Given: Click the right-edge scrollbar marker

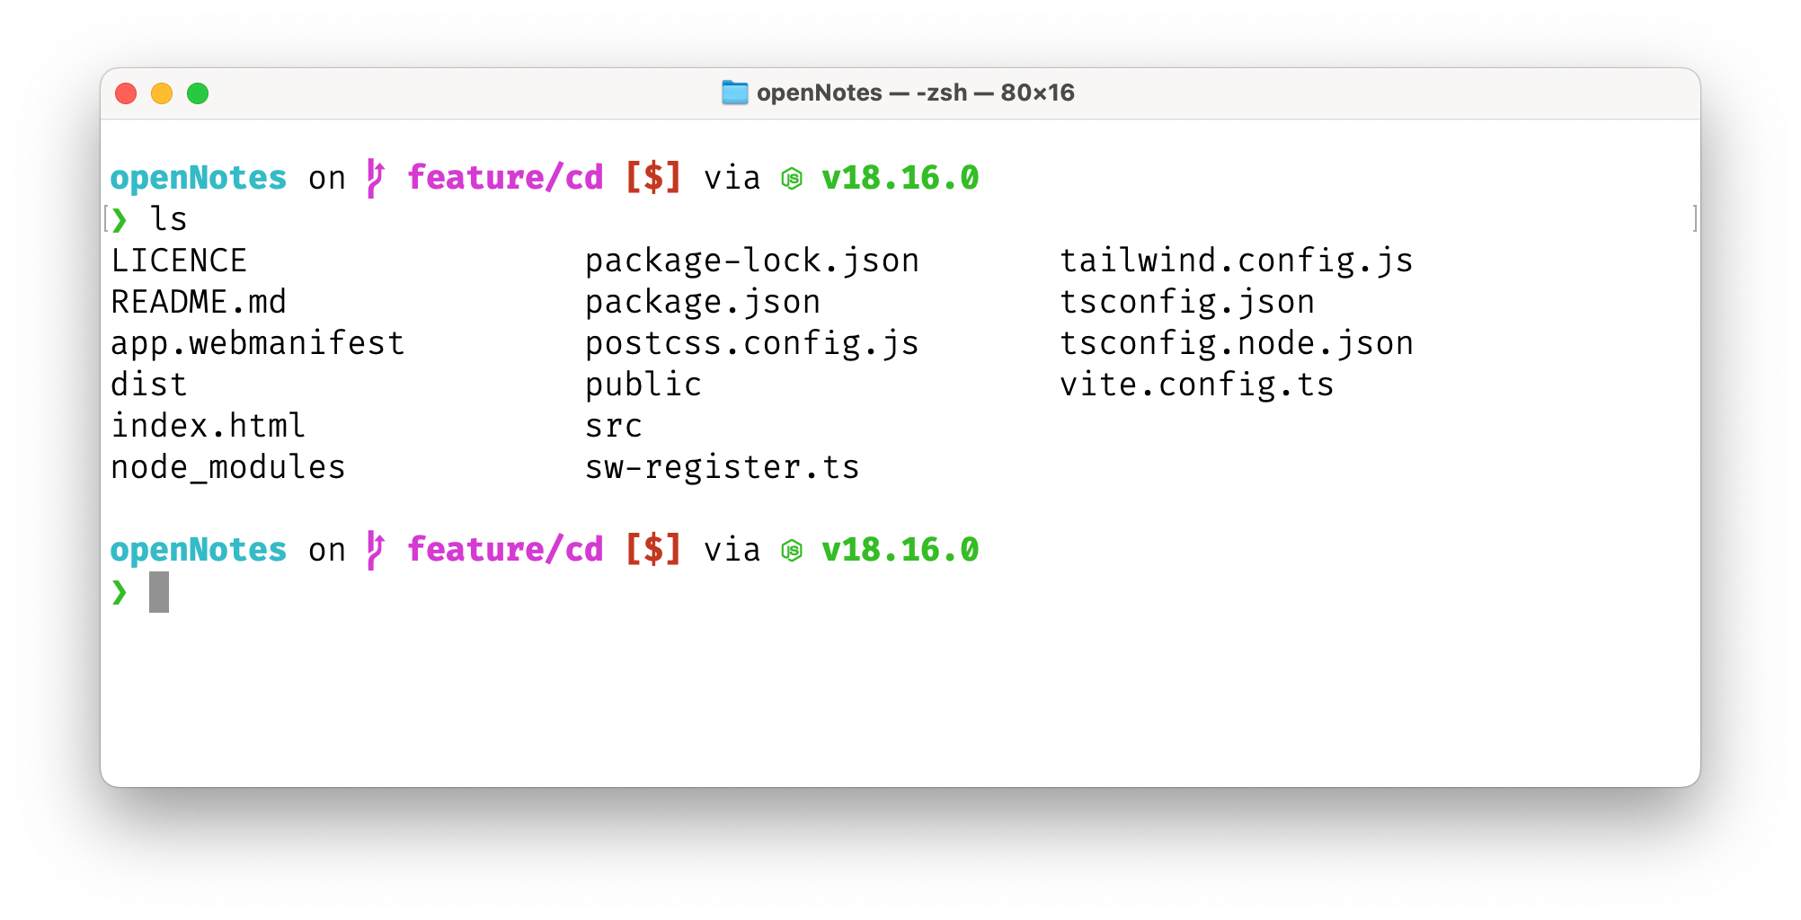Looking at the screenshot, I should 1693,218.
